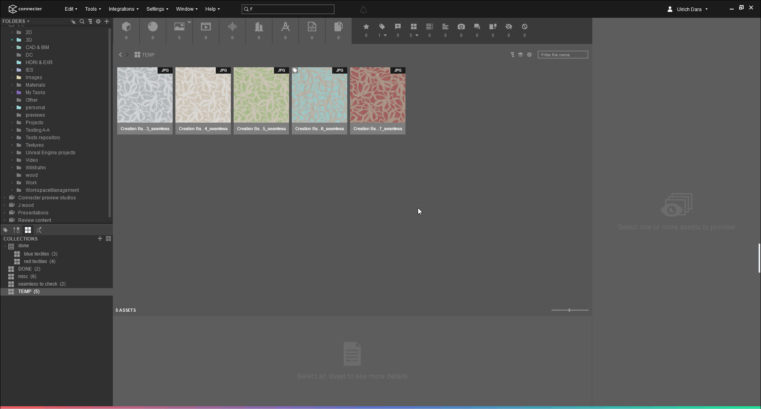This screenshot has height=409, width=761.
Task: Add collection group boxed-grid icon
Action: coord(108,239)
